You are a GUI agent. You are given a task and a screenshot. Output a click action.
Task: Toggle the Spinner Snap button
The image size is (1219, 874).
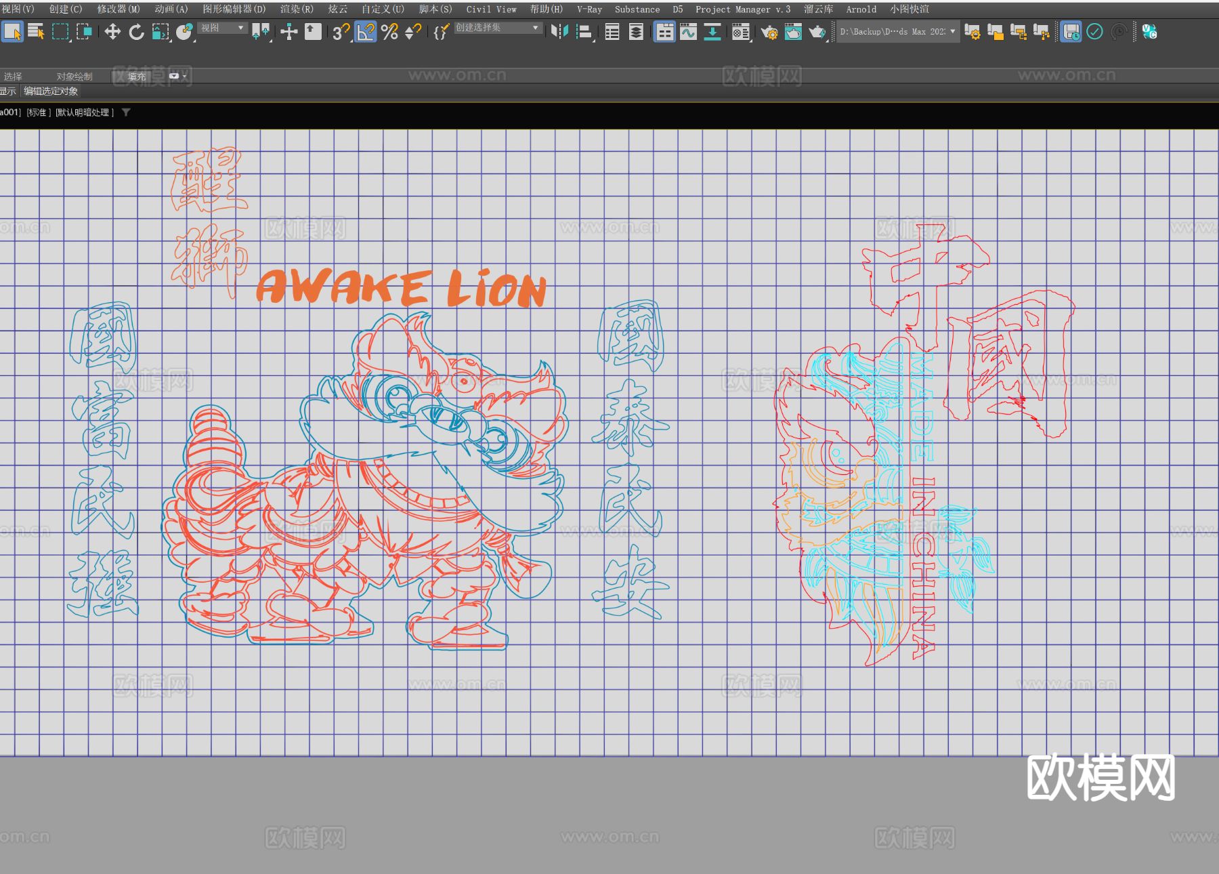click(412, 32)
